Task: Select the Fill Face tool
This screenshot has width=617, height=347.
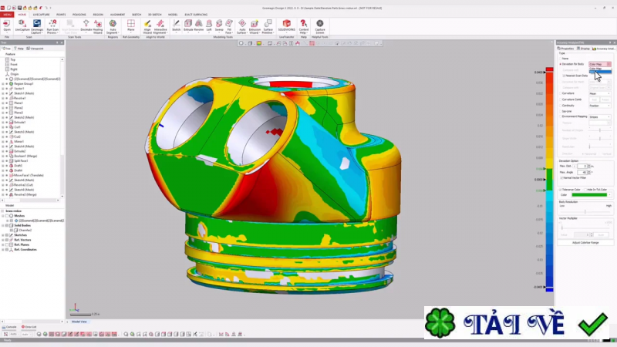Action: (228, 26)
